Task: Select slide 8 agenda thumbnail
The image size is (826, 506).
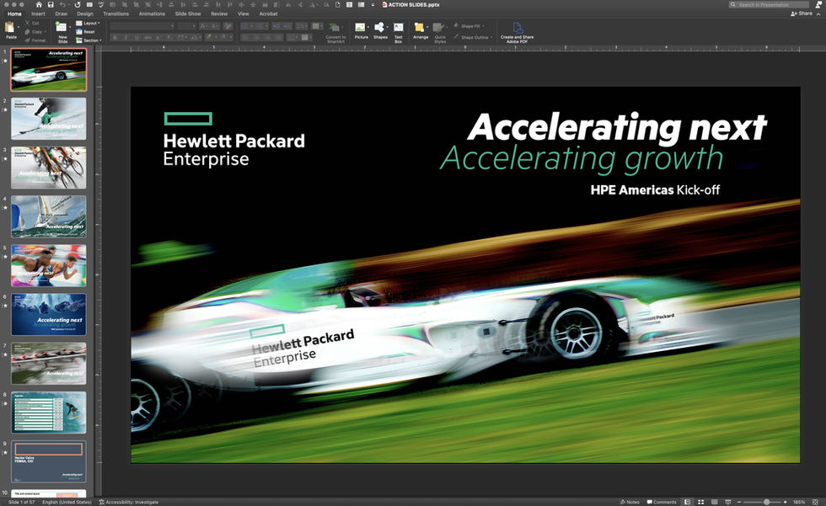Action: 49,412
